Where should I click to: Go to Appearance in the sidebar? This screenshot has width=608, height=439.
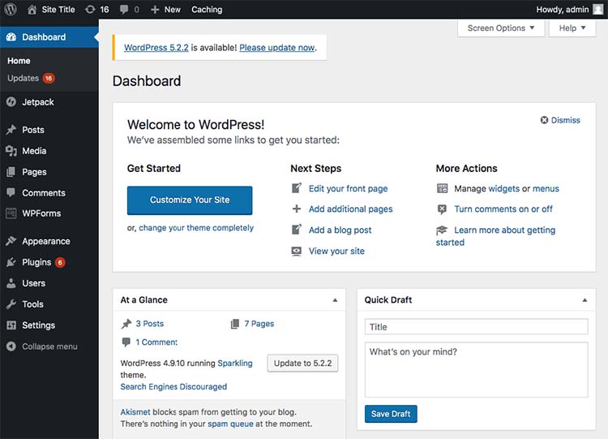45,241
